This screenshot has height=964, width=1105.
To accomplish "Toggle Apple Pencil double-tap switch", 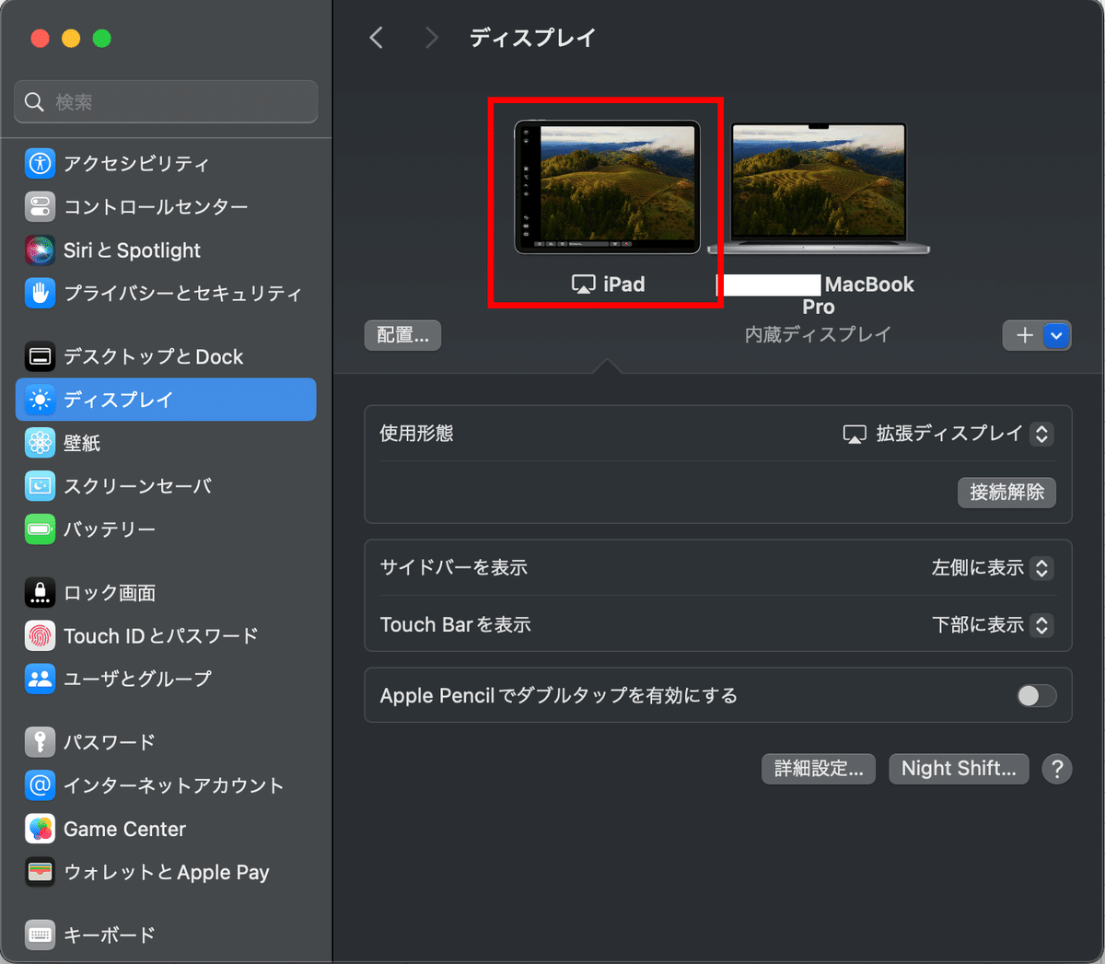I will click(1037, 696).
